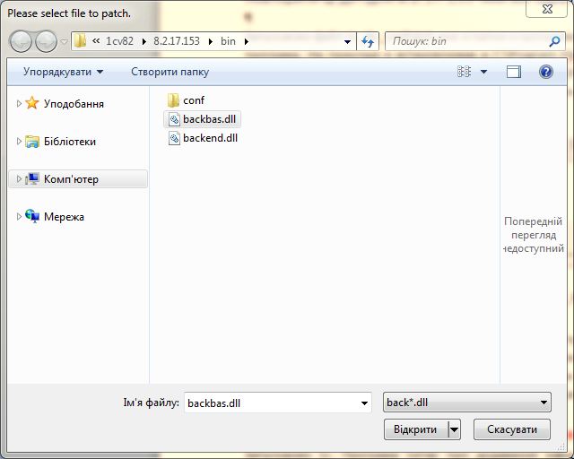Select Комп'ютер in the navigation pane
Image resolution: width=574 pixels, height=459 pixels.
coord(71,179)
